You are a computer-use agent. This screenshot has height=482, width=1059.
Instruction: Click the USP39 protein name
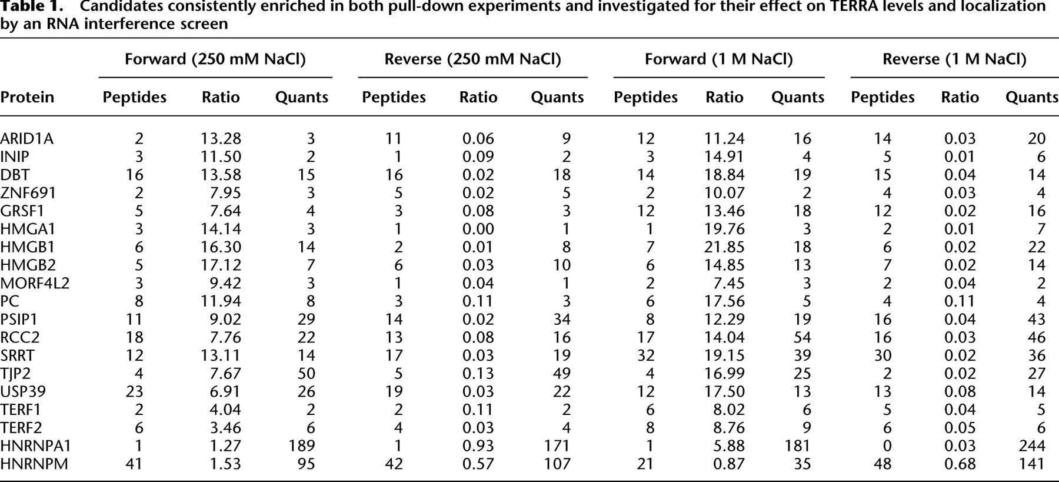(23, 392)
